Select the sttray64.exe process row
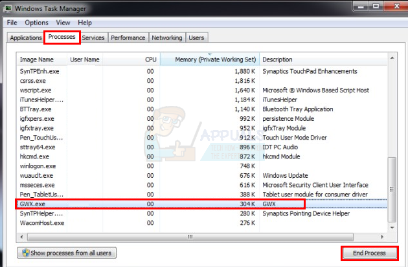408x267 pixels. (x=202, y=147)
